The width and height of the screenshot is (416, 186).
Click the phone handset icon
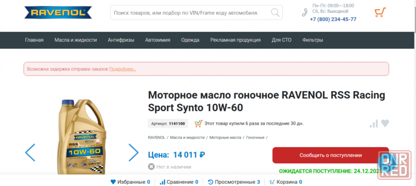[305, 12]
